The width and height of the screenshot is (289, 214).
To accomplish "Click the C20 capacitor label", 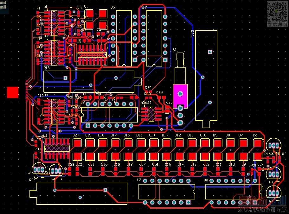I will point(104,164).
